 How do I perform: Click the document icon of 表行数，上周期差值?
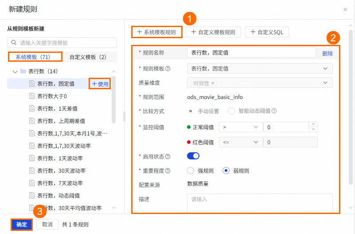tap(32, 121)
